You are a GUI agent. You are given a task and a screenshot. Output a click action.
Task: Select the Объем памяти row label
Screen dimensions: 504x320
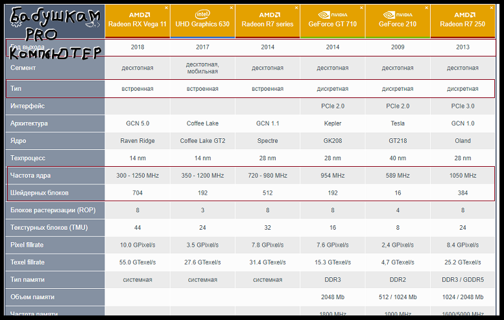[32, 297]
